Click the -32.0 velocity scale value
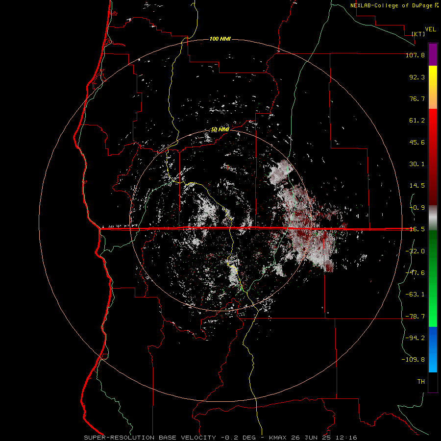This screenshot has width=441, height=441. click(415, 251)
